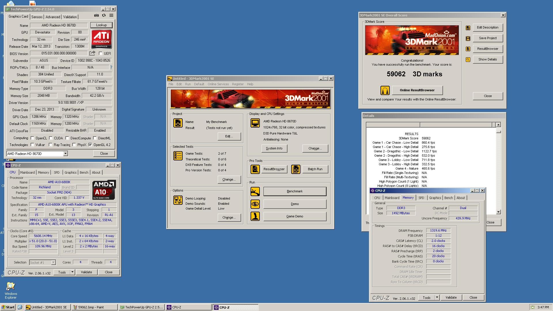Click ResultBrowser magnifier icon in Pro Tools
The width and height of the screenshot is (553, 311).
pyautogui.click(x=255, y=169)
